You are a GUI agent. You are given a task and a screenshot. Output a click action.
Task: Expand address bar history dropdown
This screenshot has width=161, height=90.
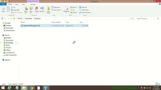tap(130, 18)
